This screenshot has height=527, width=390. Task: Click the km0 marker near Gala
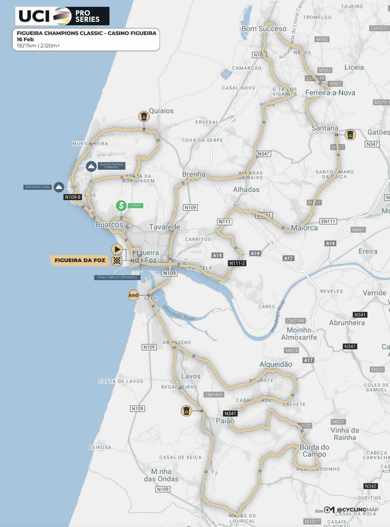(x=133, y=295)
